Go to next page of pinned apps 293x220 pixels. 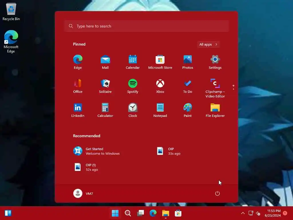(x=233, y=89)
